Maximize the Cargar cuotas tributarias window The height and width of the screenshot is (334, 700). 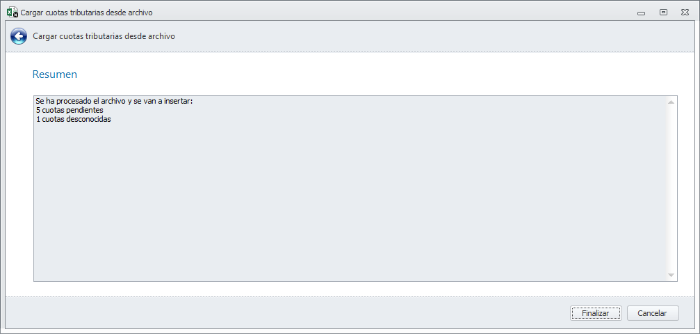point(663,12)
